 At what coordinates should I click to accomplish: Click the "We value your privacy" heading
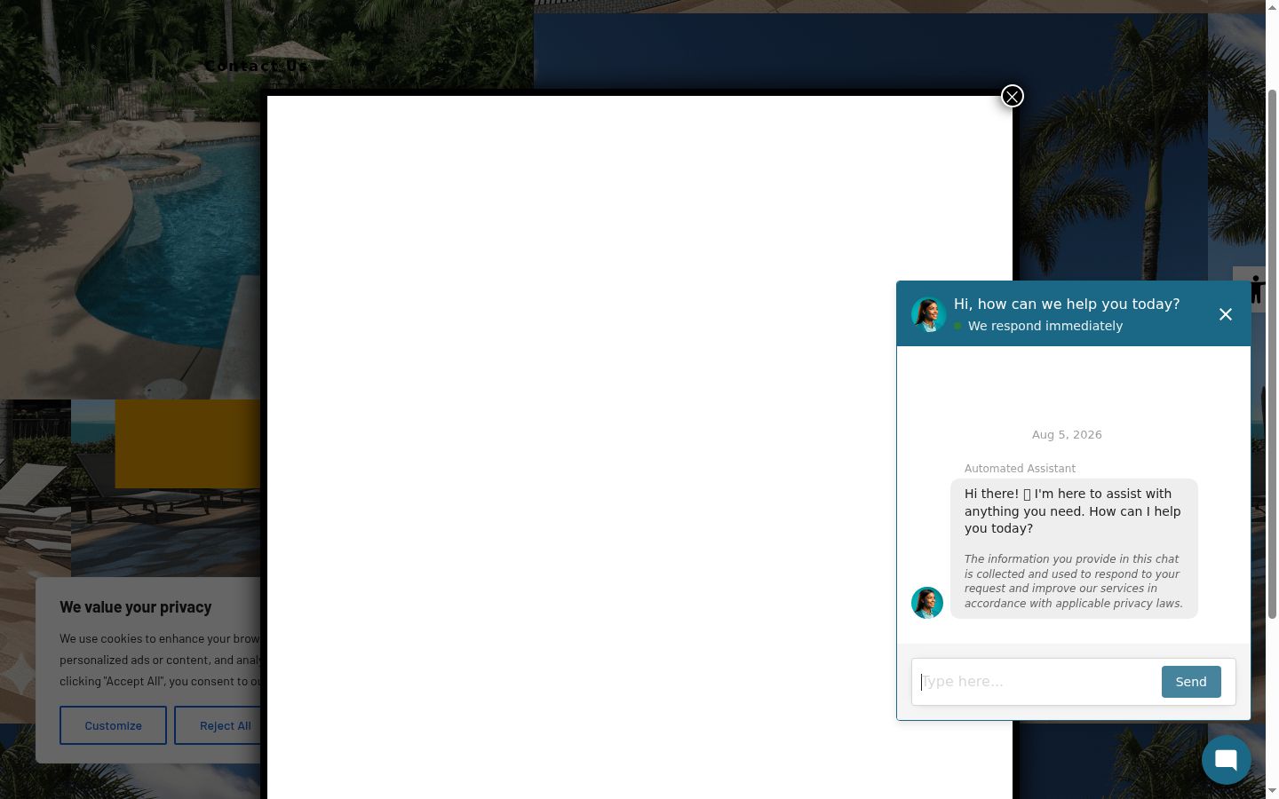[136, 607]
